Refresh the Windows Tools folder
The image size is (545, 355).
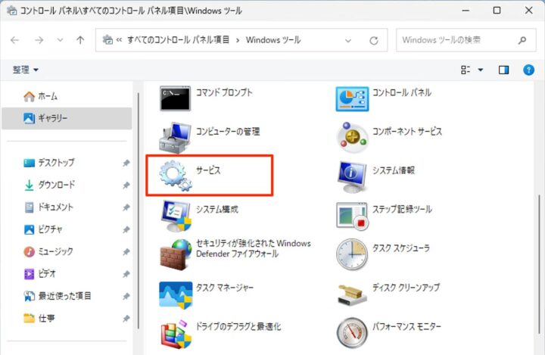point(374,40)
